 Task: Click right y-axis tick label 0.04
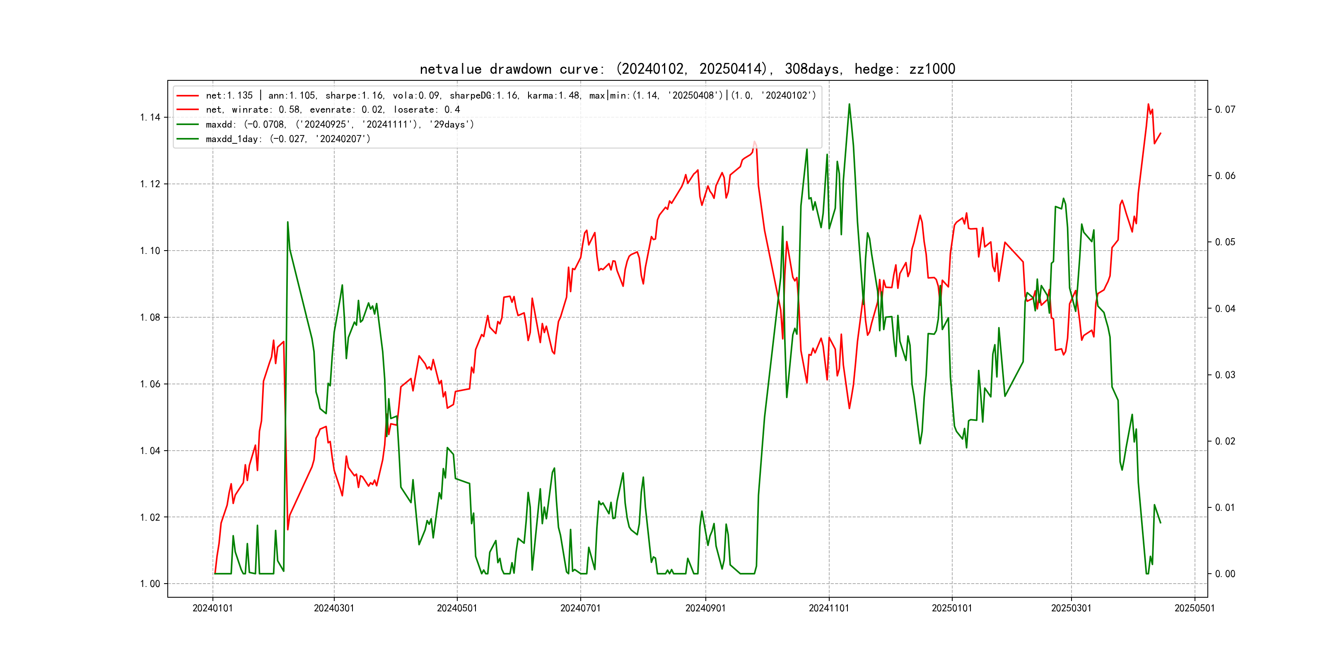coord(1225,309)
